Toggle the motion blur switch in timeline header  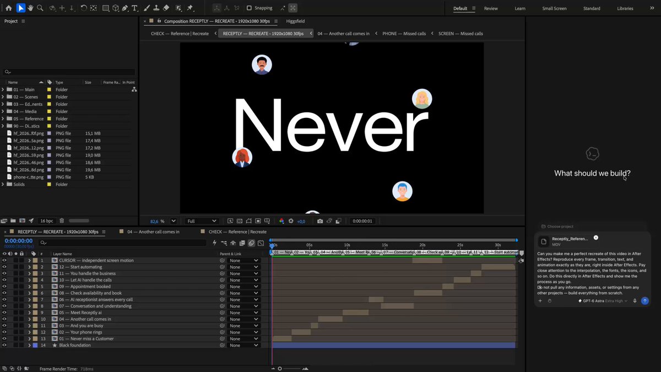252,243
